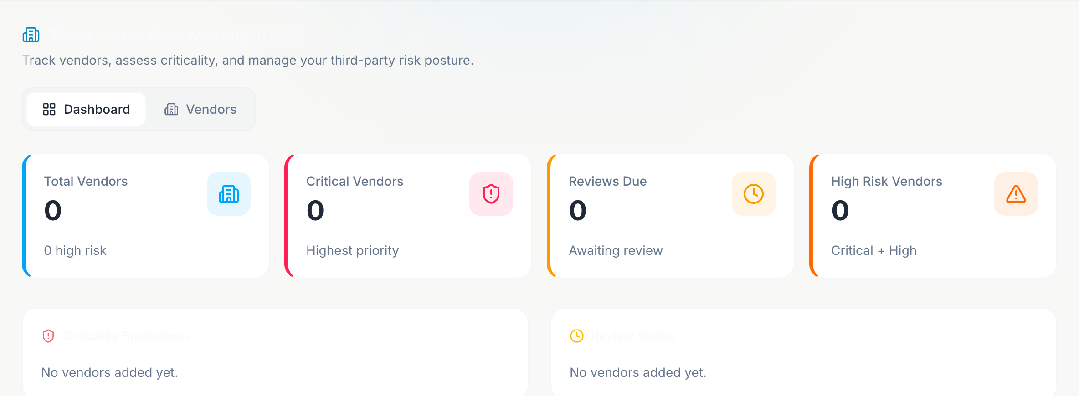Click the High Risk Vendors count value

tap(840, 210)
